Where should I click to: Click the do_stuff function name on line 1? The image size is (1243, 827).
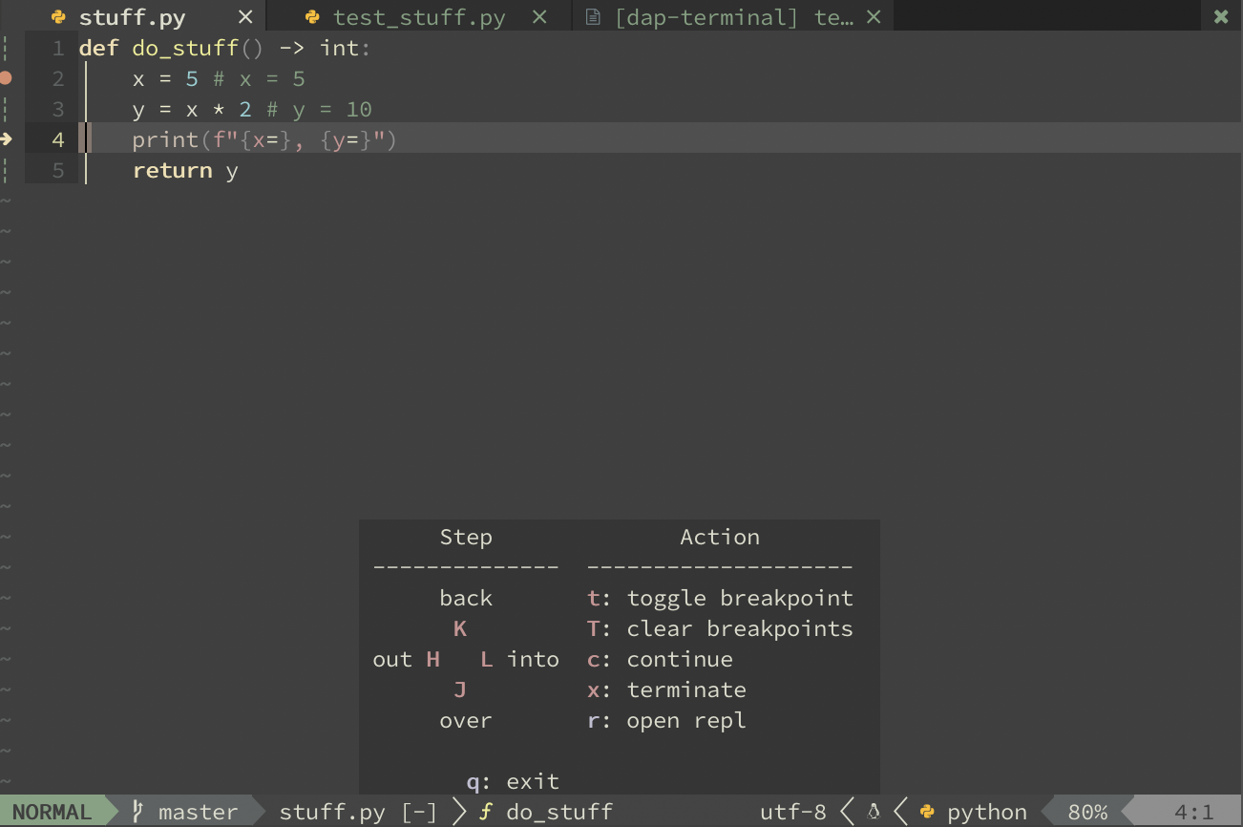click(185, 49)
